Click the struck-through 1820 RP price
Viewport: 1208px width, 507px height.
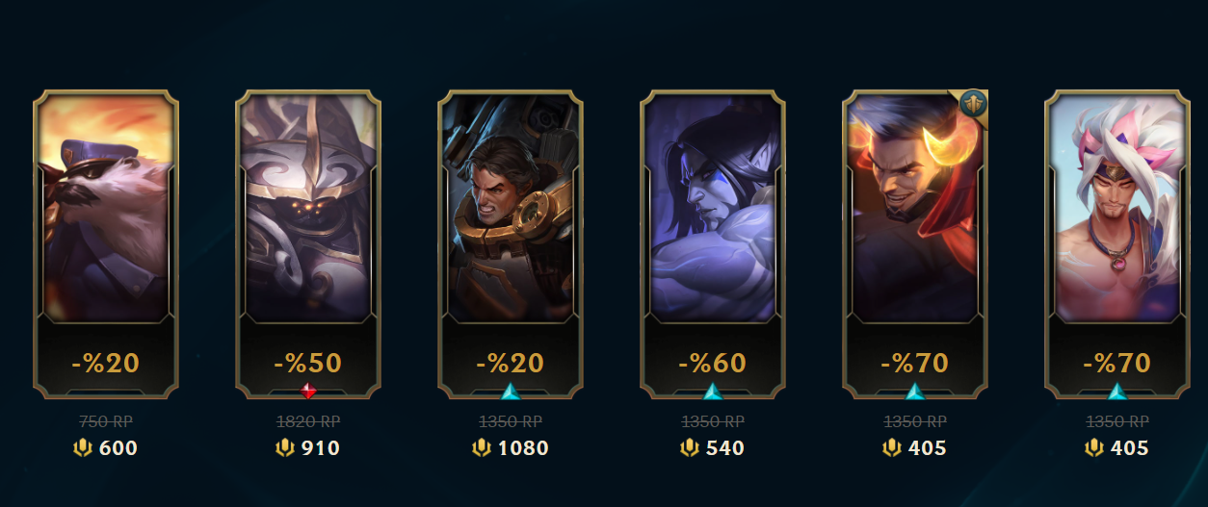click(x=308, y=421)
